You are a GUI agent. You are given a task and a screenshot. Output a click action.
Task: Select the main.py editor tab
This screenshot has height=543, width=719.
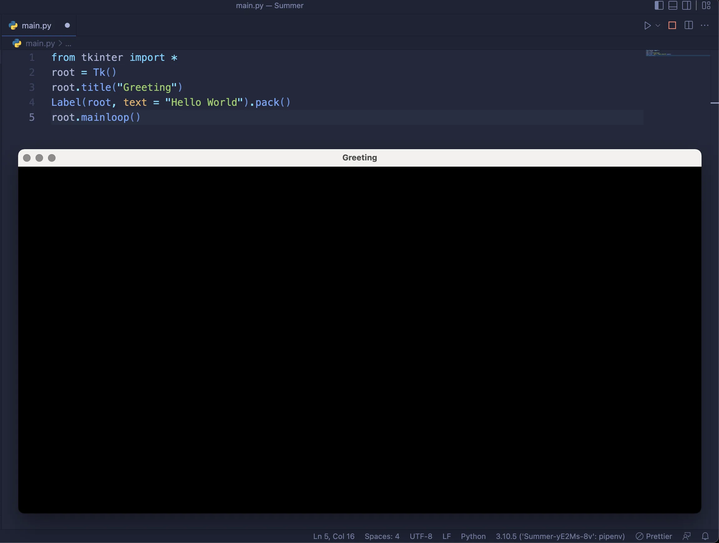[36, 25]
